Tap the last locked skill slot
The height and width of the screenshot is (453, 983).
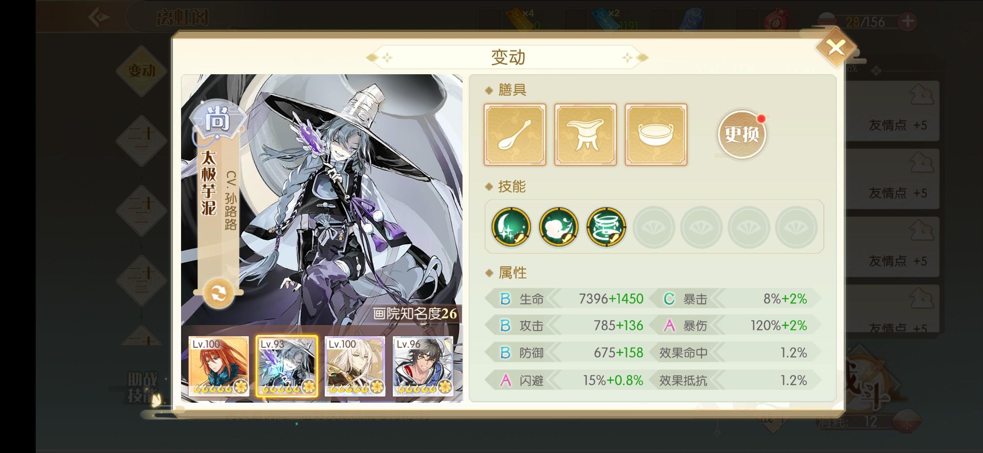796,227
